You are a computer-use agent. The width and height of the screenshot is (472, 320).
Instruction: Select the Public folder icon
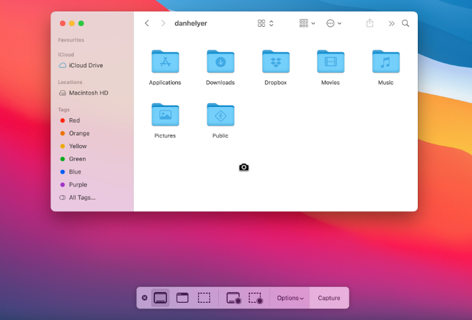(x=220, y=115)
